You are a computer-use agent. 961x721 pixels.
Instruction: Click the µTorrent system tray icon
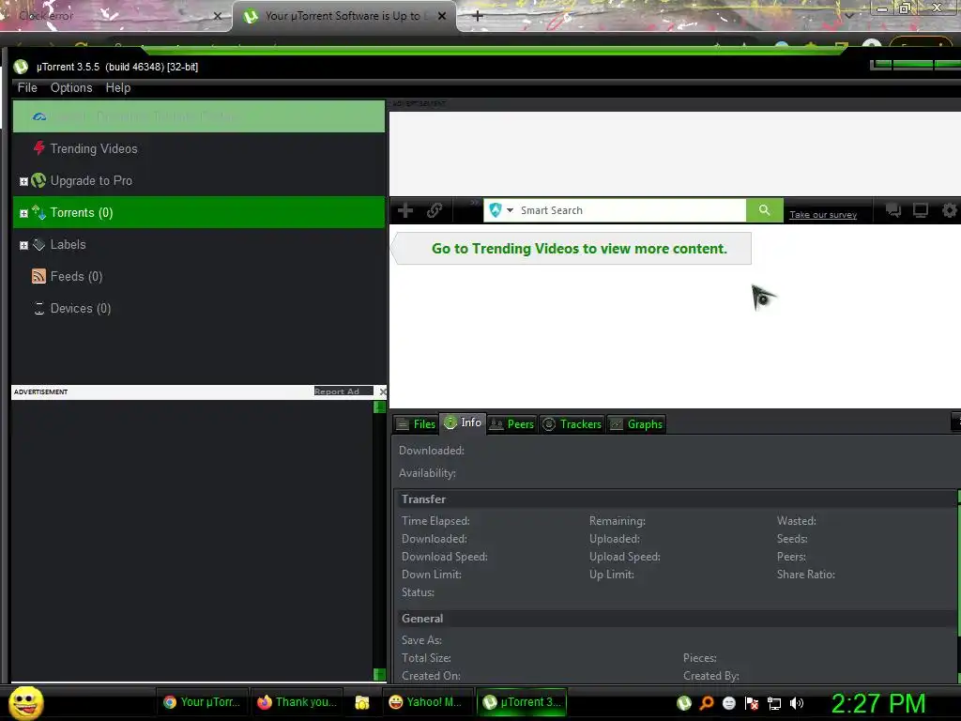[x=684, y=703]
